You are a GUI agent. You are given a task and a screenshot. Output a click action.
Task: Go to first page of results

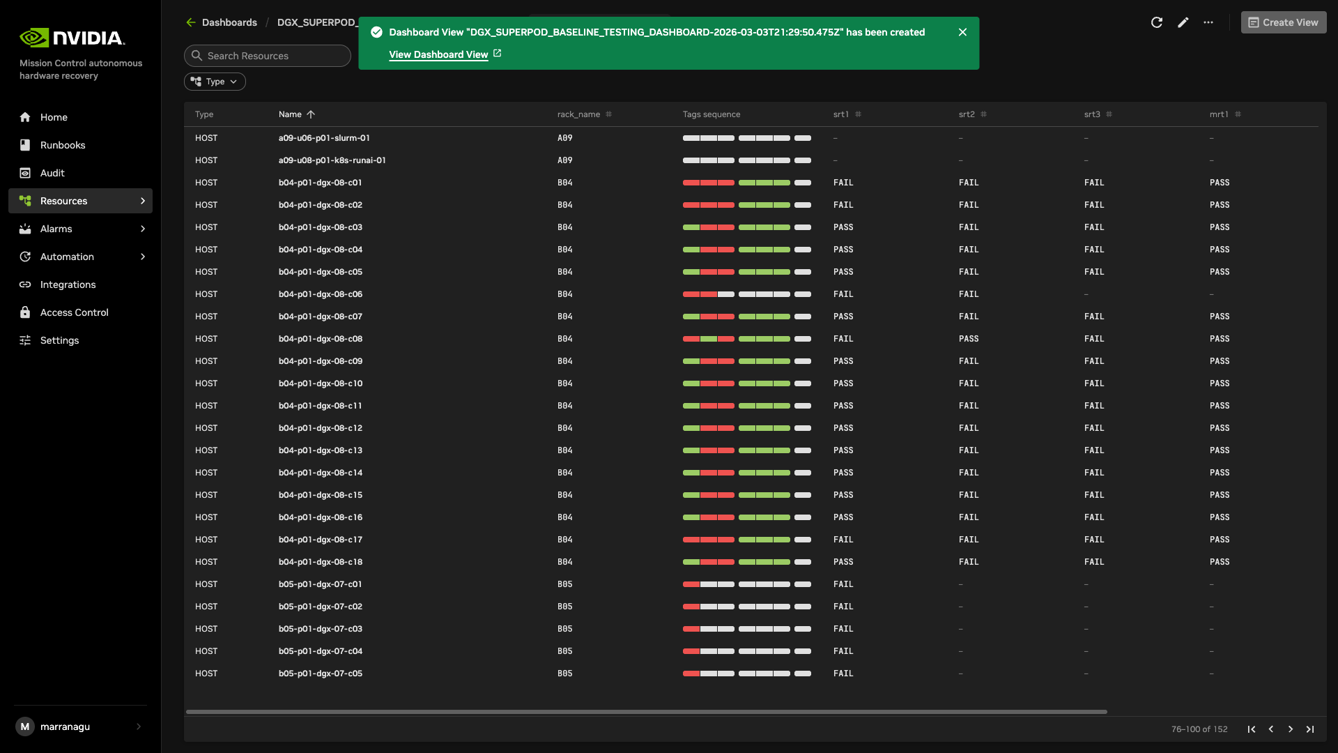coord(1252,729)
